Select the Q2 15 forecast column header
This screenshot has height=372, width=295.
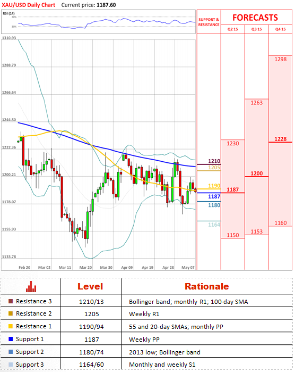point(232,29)
